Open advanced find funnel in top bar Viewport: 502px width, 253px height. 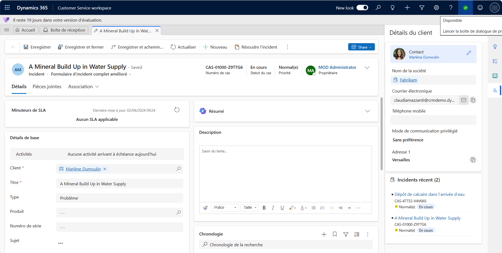point(422,8)
